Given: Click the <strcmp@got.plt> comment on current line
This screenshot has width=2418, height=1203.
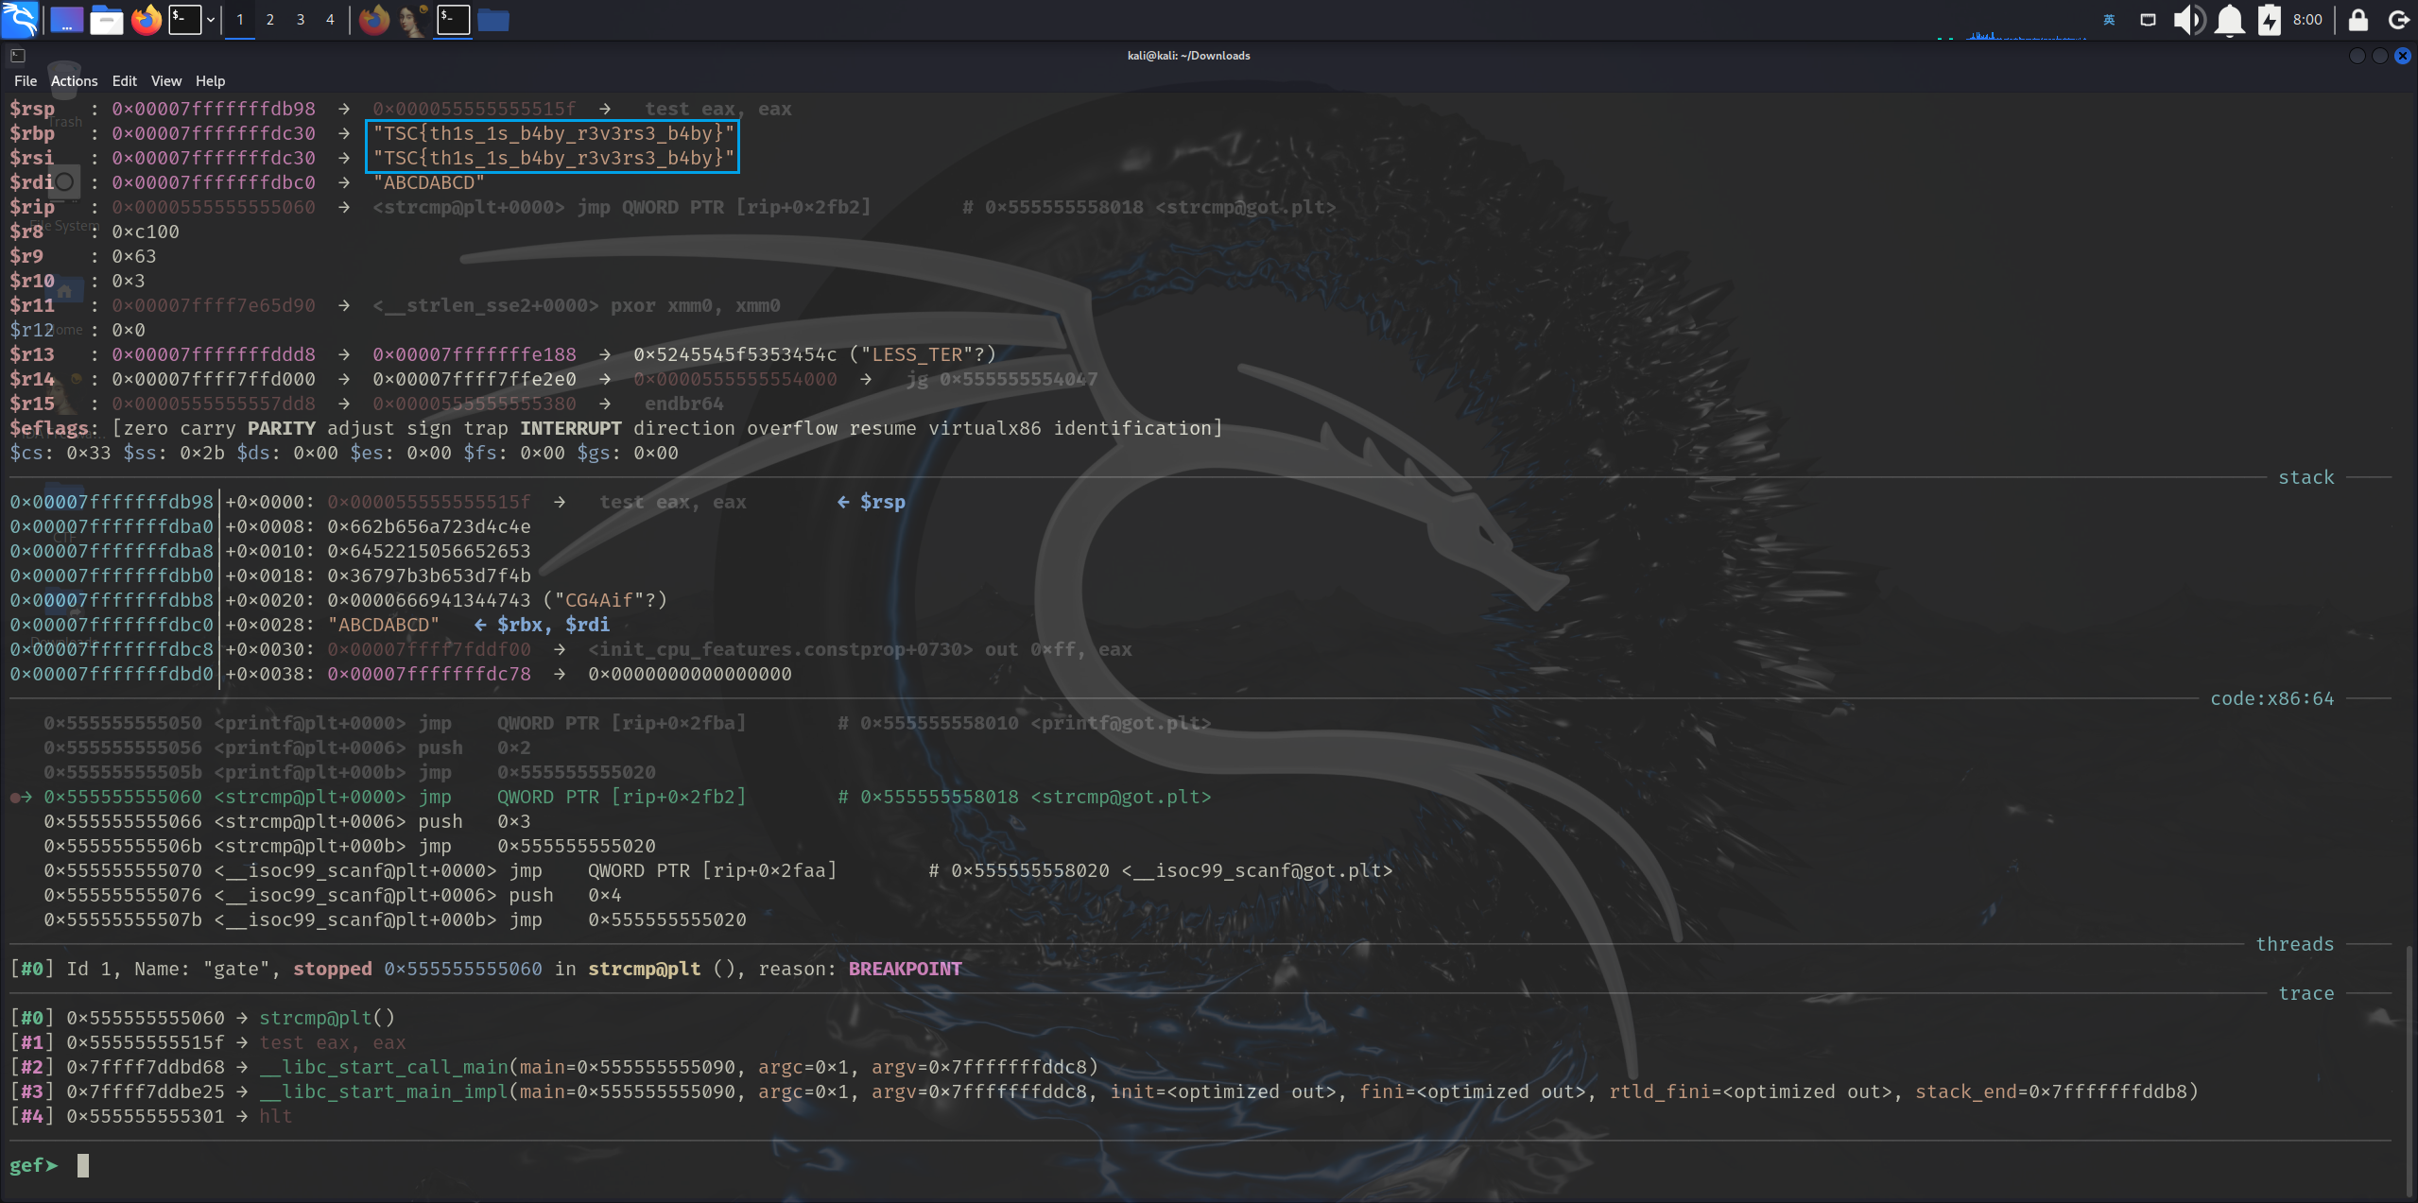Looking at the screenshot, I should coord(1120,797).
